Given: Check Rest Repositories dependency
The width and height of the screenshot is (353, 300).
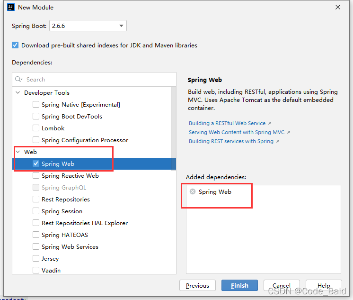Looking at the screenshot, I should click(x=36, y=199).
